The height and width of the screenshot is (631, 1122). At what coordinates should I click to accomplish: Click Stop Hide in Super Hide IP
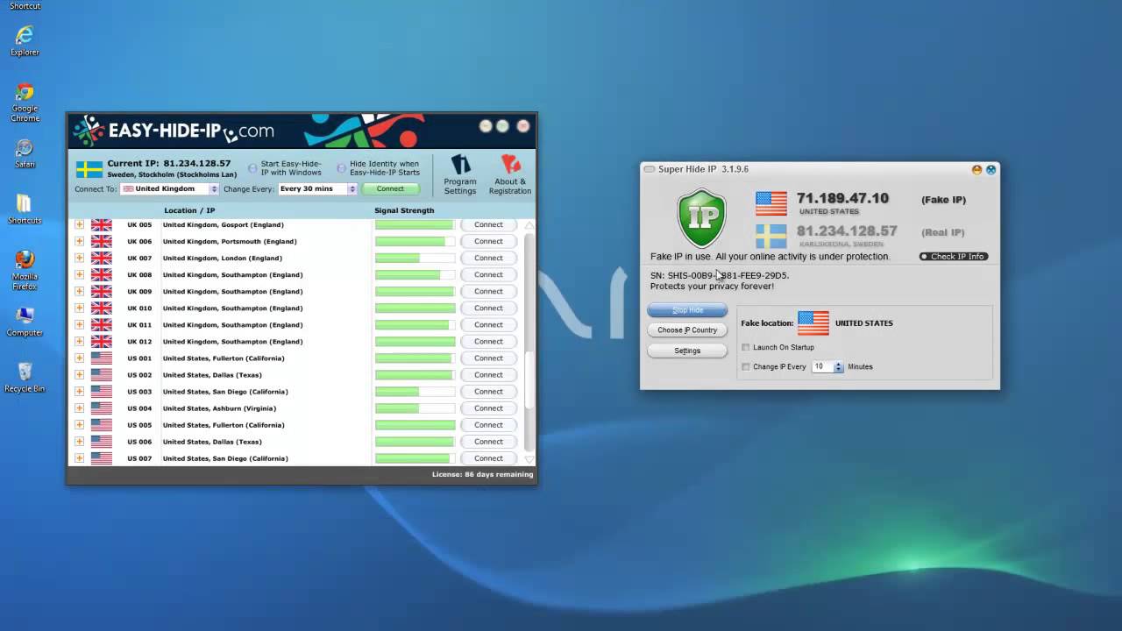tap(687, 310)
